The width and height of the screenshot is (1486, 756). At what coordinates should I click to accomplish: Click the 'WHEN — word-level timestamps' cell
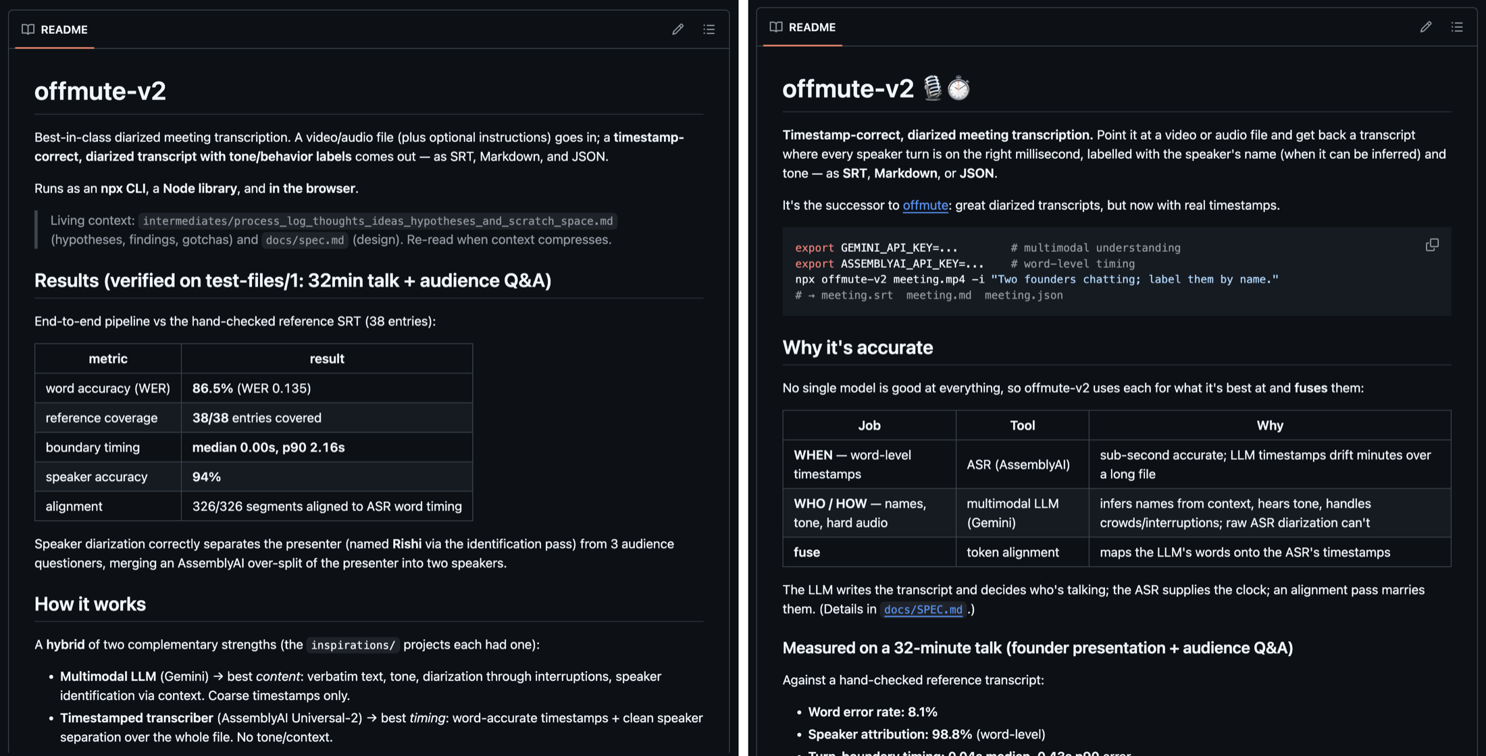[869, 465]
